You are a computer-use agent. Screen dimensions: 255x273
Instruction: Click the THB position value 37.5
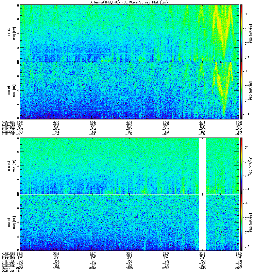[92, 122]
